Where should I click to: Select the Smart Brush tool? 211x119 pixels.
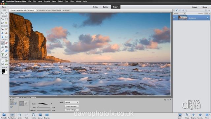pos(2,33)
